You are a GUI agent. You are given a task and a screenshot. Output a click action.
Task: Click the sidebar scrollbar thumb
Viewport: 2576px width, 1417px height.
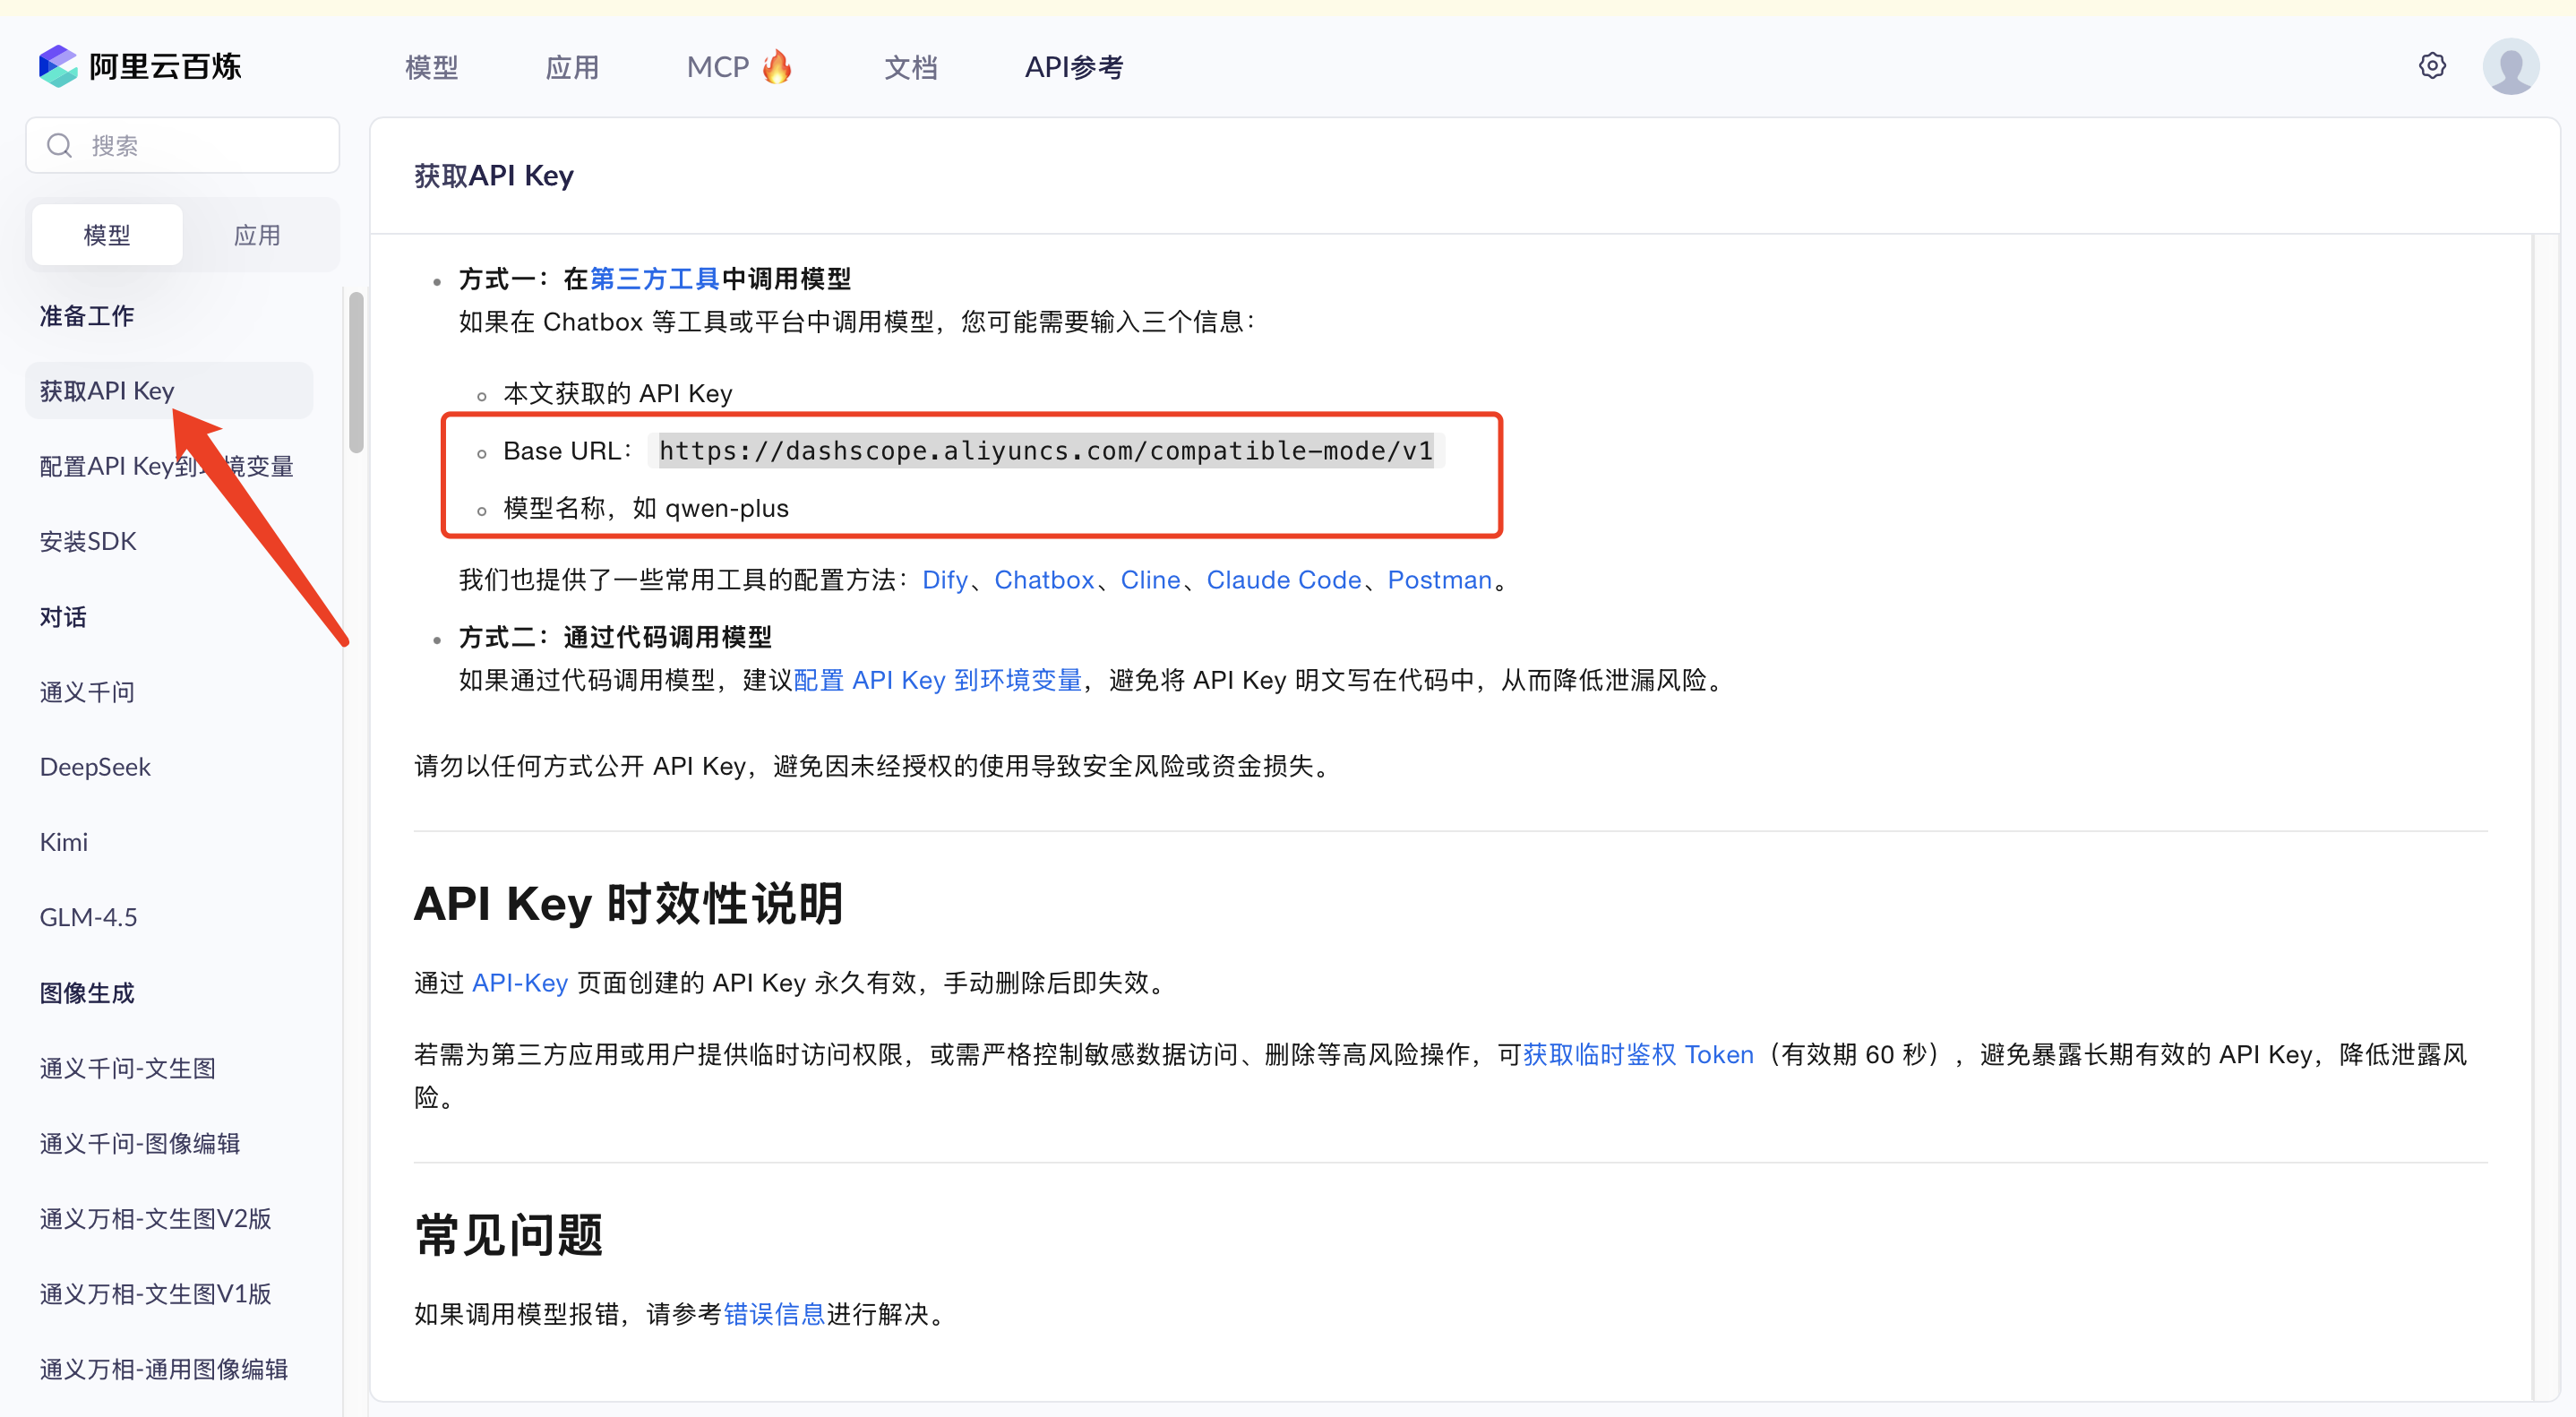pos(356,372)
